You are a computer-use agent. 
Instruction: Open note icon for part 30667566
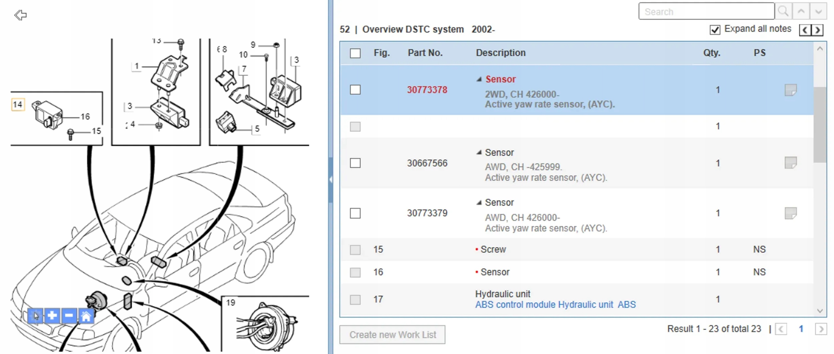click(790, 163)
